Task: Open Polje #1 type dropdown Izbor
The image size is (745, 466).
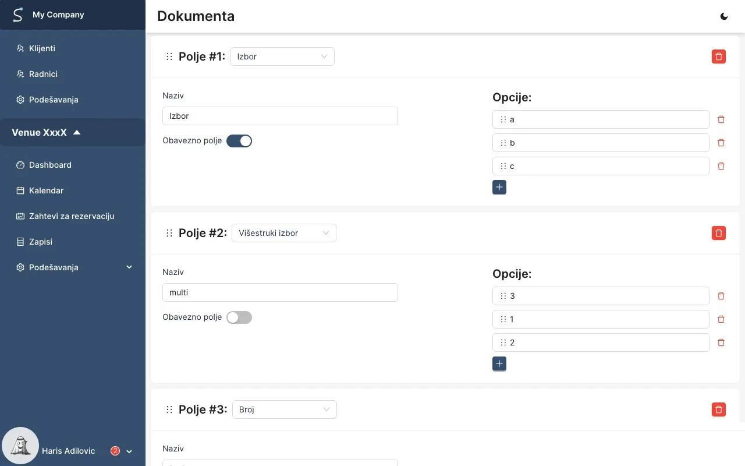Action: (x=282, y=57)
